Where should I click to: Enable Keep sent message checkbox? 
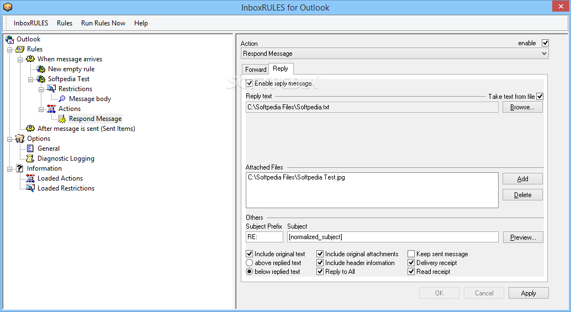pyautogui.click(x=411, y=254)
